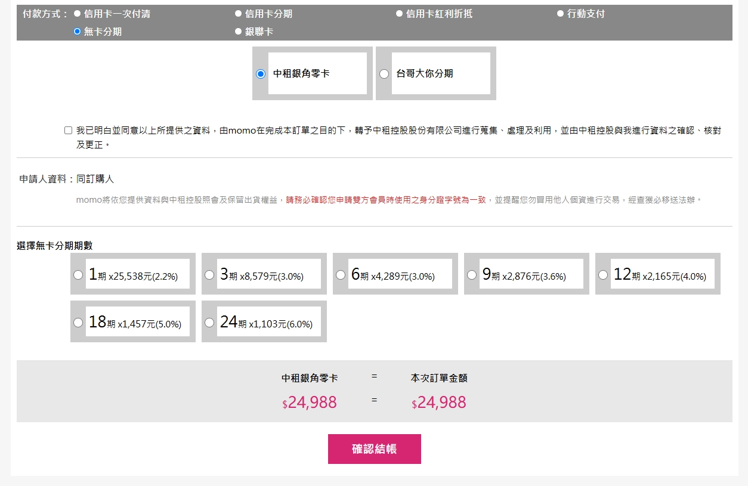The image size is (748, 486).
Task: Pick the 24期 x1,103元 installment plan
Action: click(209, 323)
